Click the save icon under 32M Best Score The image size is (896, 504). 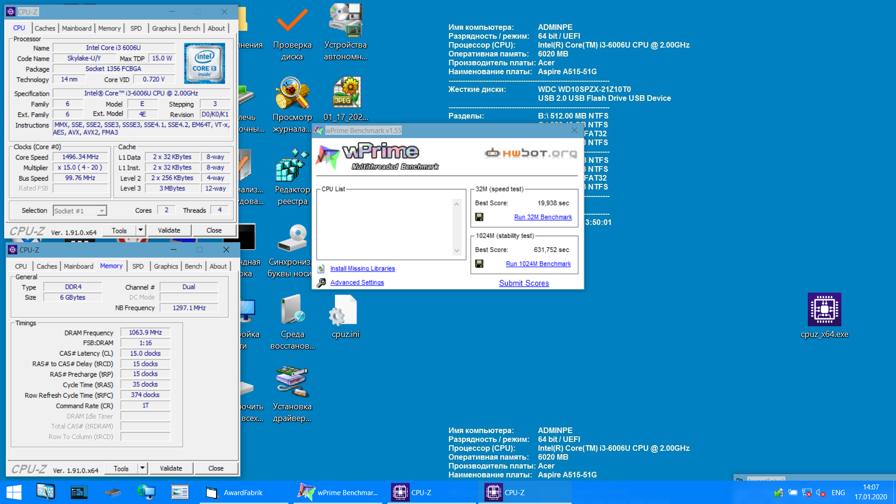point(479,217)
